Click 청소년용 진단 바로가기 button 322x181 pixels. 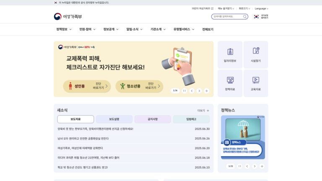139,86
